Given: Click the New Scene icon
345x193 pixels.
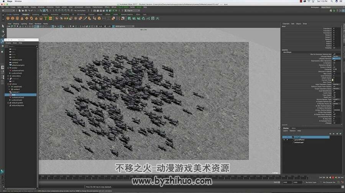Looking at the screenshot, I should click(x=20, y=10).
